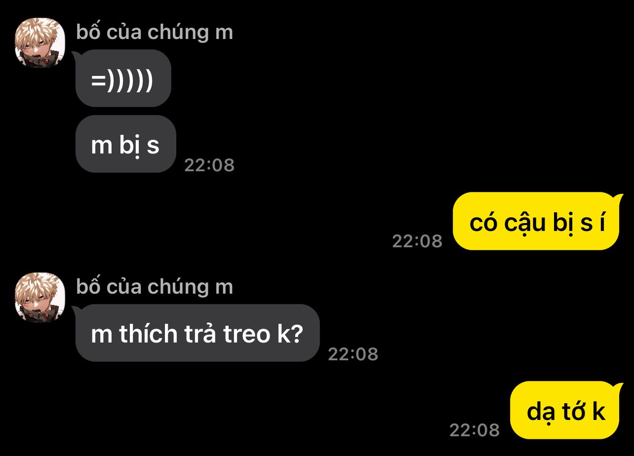Click the second 'bố của chúng m' sender name
634x456 pixels.
click(155, 287)
